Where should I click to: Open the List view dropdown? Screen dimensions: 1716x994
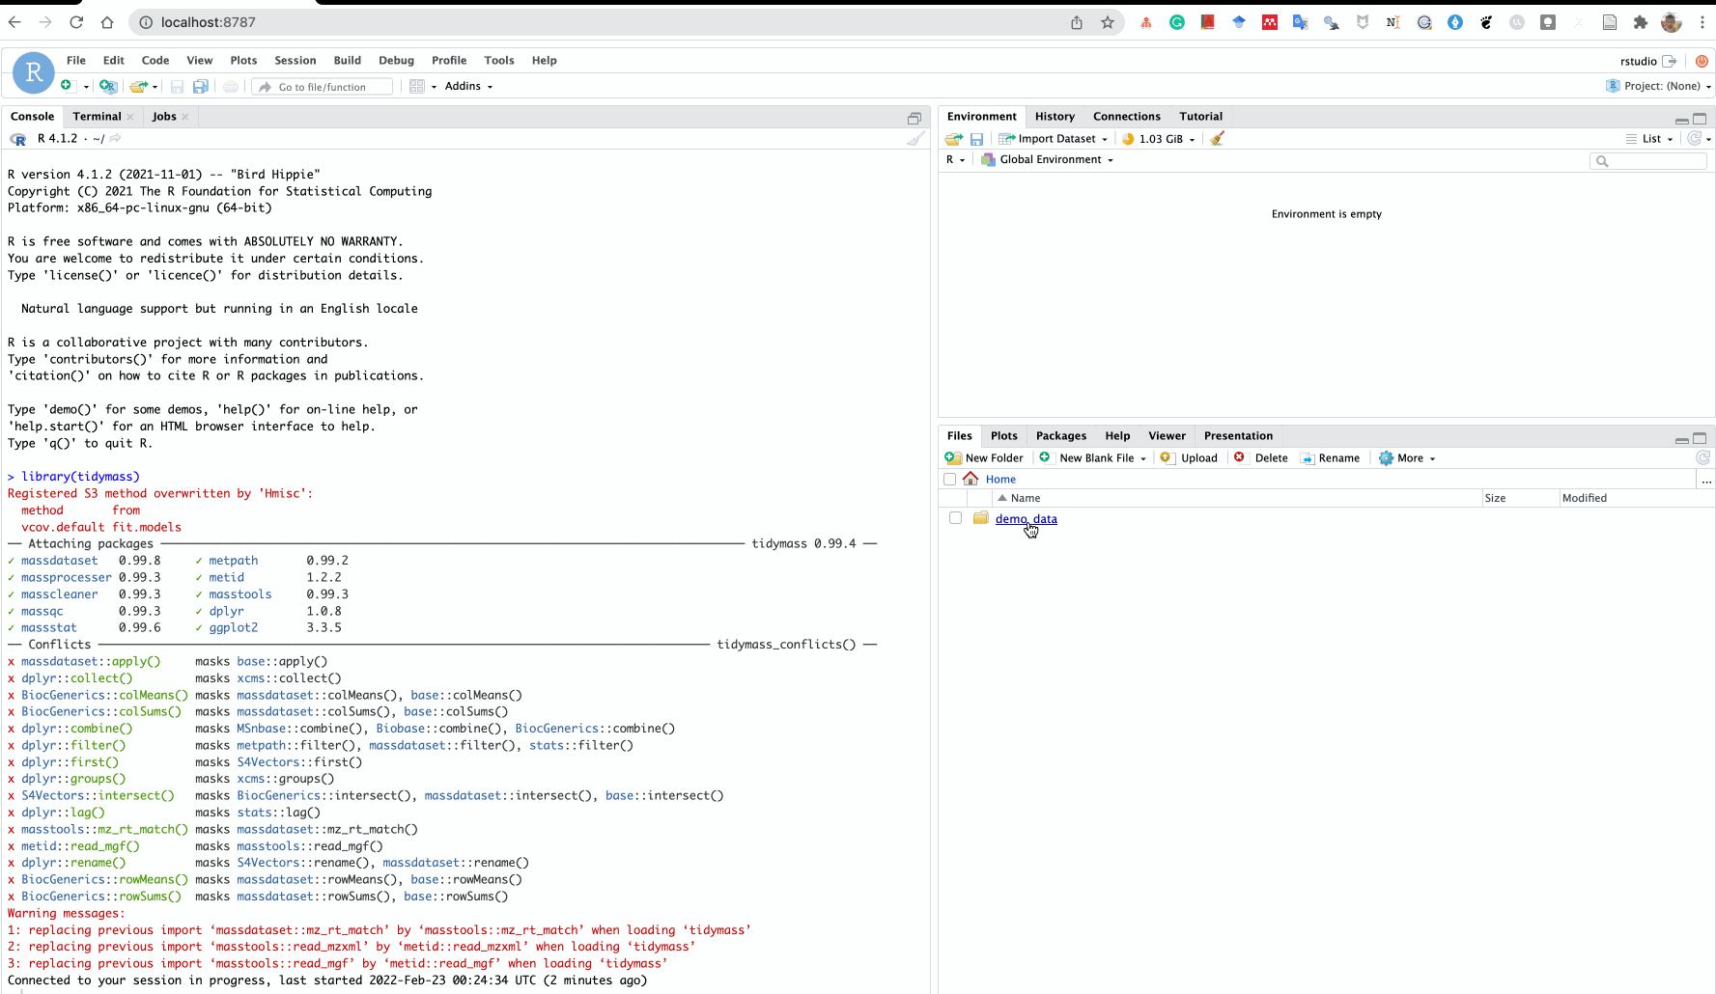click(x=1649, y=139)
